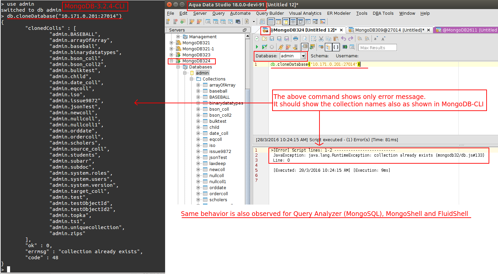Select the issue9872 collection in the tree

click(x=220, y=151)
